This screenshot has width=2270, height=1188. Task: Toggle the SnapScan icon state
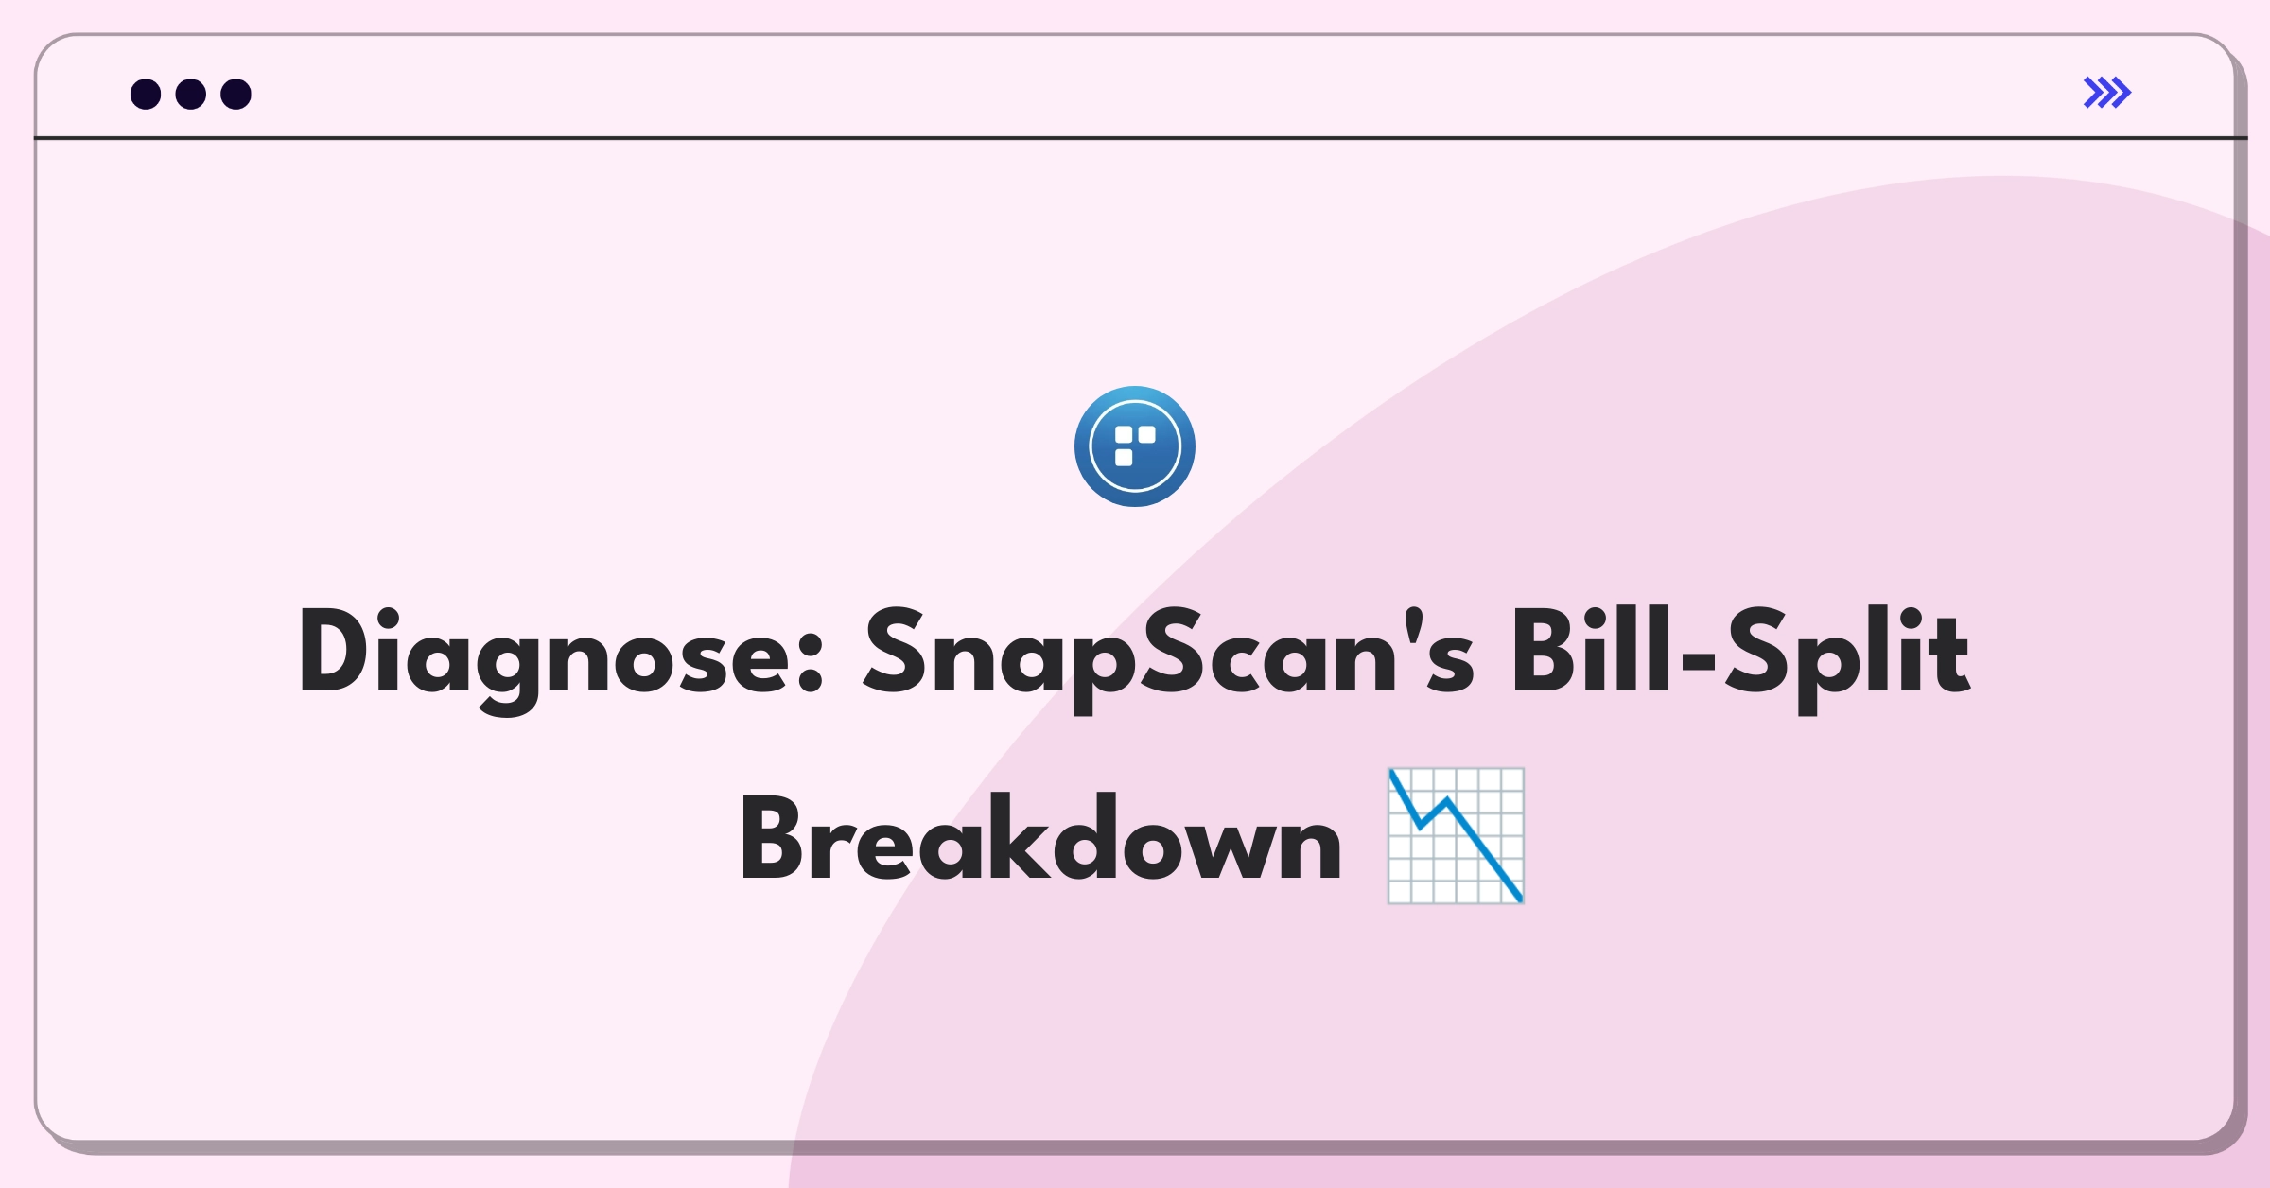pos(1133,450)
